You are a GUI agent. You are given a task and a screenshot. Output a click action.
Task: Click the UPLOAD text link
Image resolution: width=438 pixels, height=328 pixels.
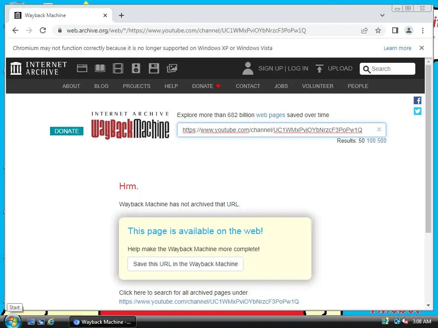pyautogui.click(x=340, y=68)
